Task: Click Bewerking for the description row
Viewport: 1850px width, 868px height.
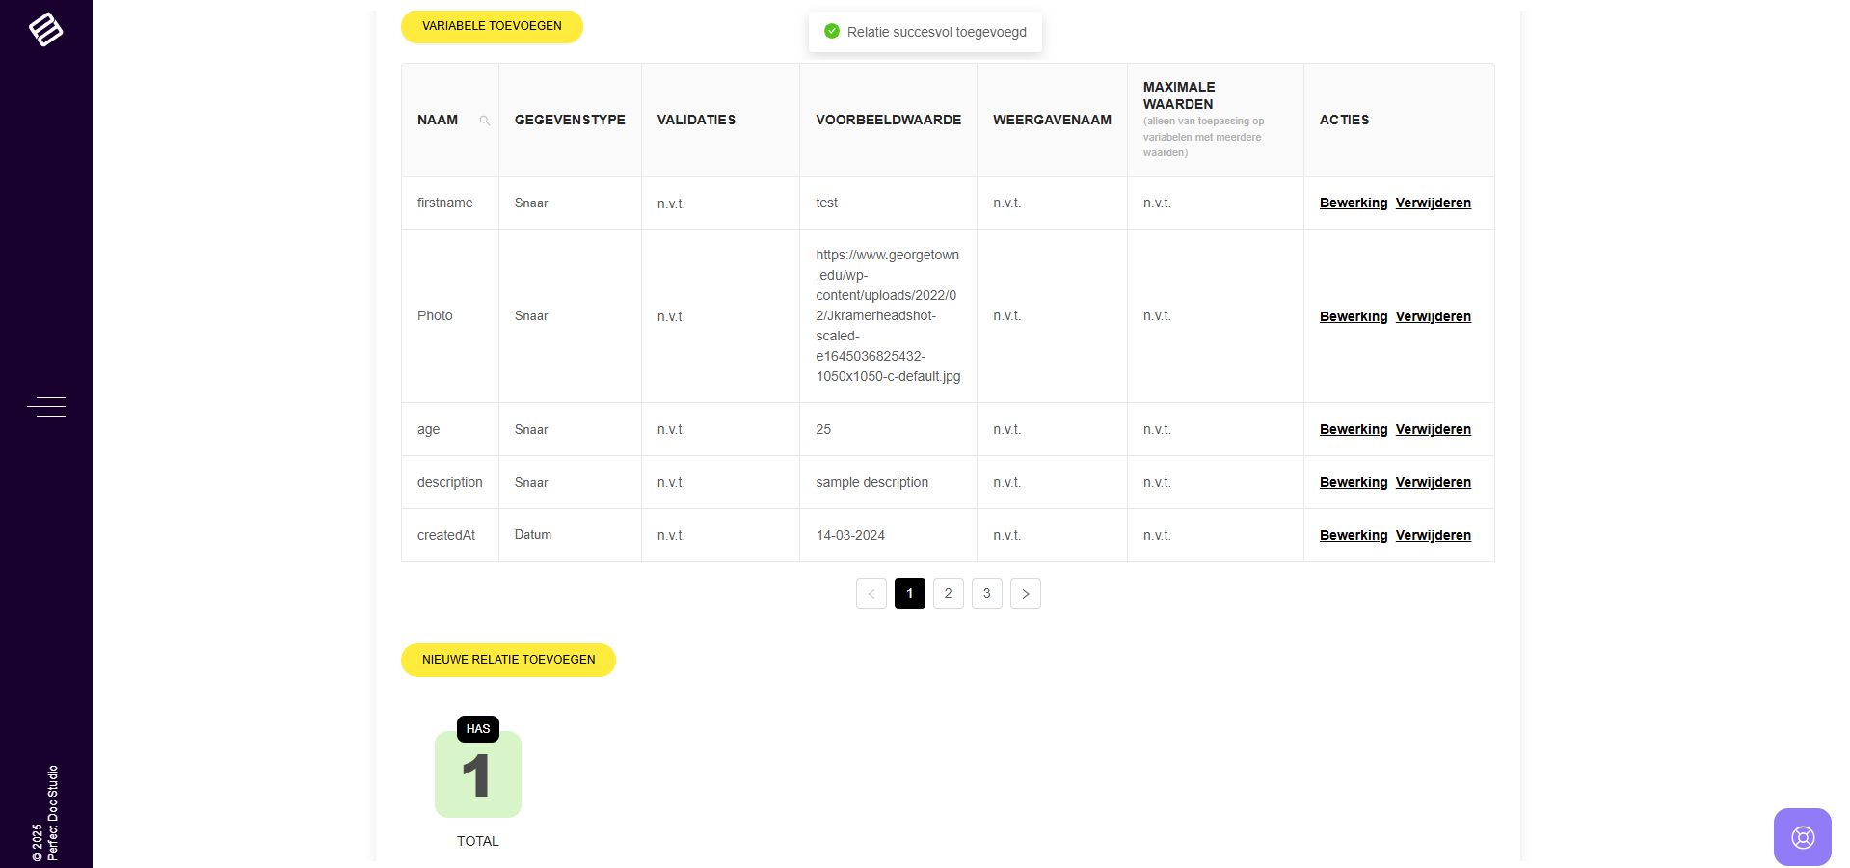Action: tap(1353, 482)
